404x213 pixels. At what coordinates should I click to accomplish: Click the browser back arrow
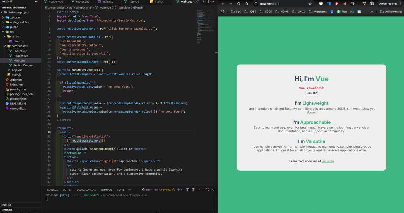tap(223, 4)
